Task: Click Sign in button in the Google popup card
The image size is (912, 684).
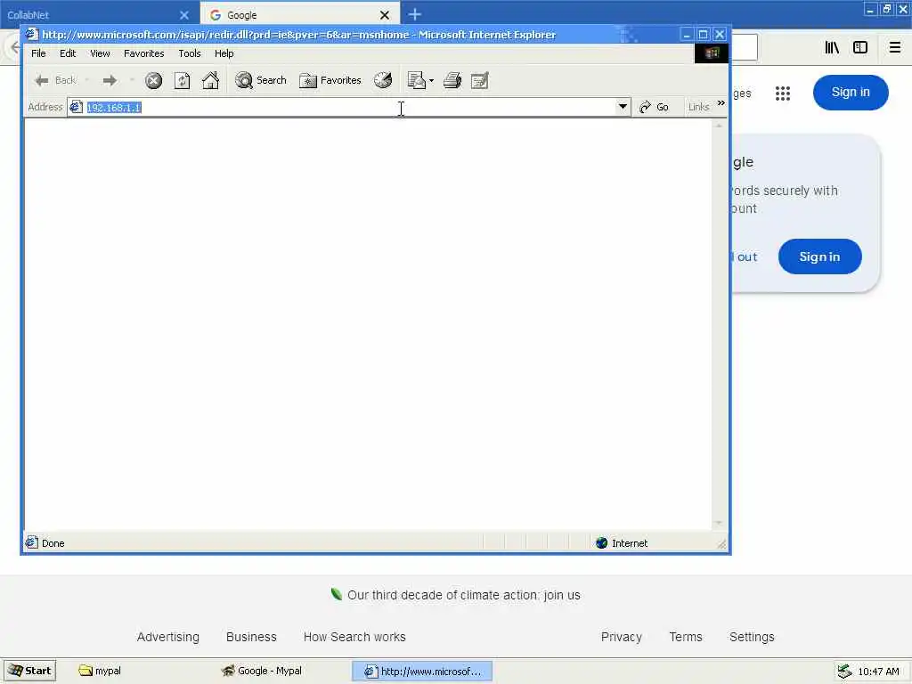Action: coord(819,256)
